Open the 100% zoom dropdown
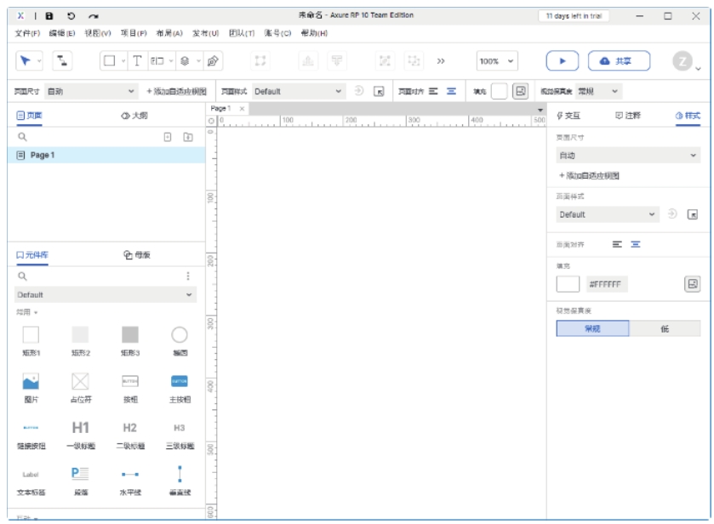The image size is (714, 524). [x=497, y=61]
